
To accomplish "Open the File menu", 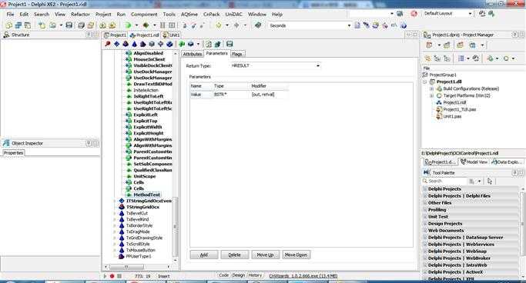I will (11, 15).
